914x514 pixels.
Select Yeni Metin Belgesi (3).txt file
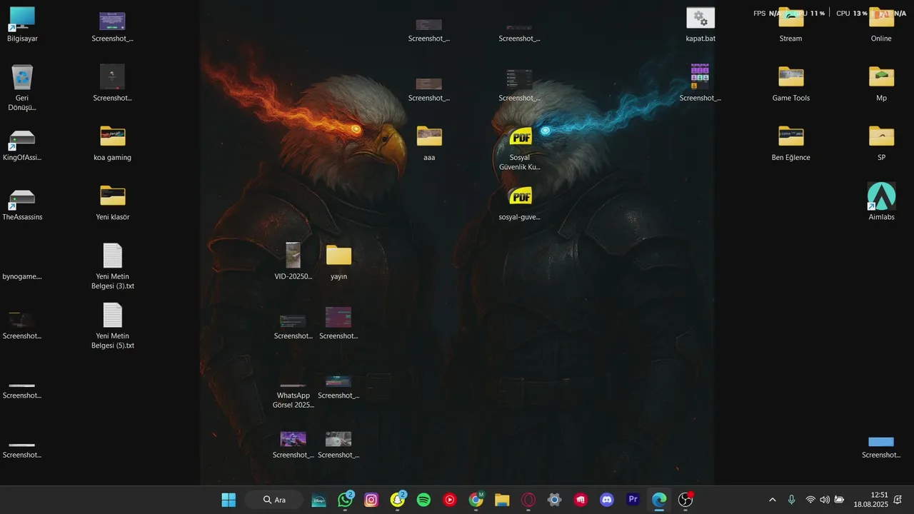(x=113, y=266)
